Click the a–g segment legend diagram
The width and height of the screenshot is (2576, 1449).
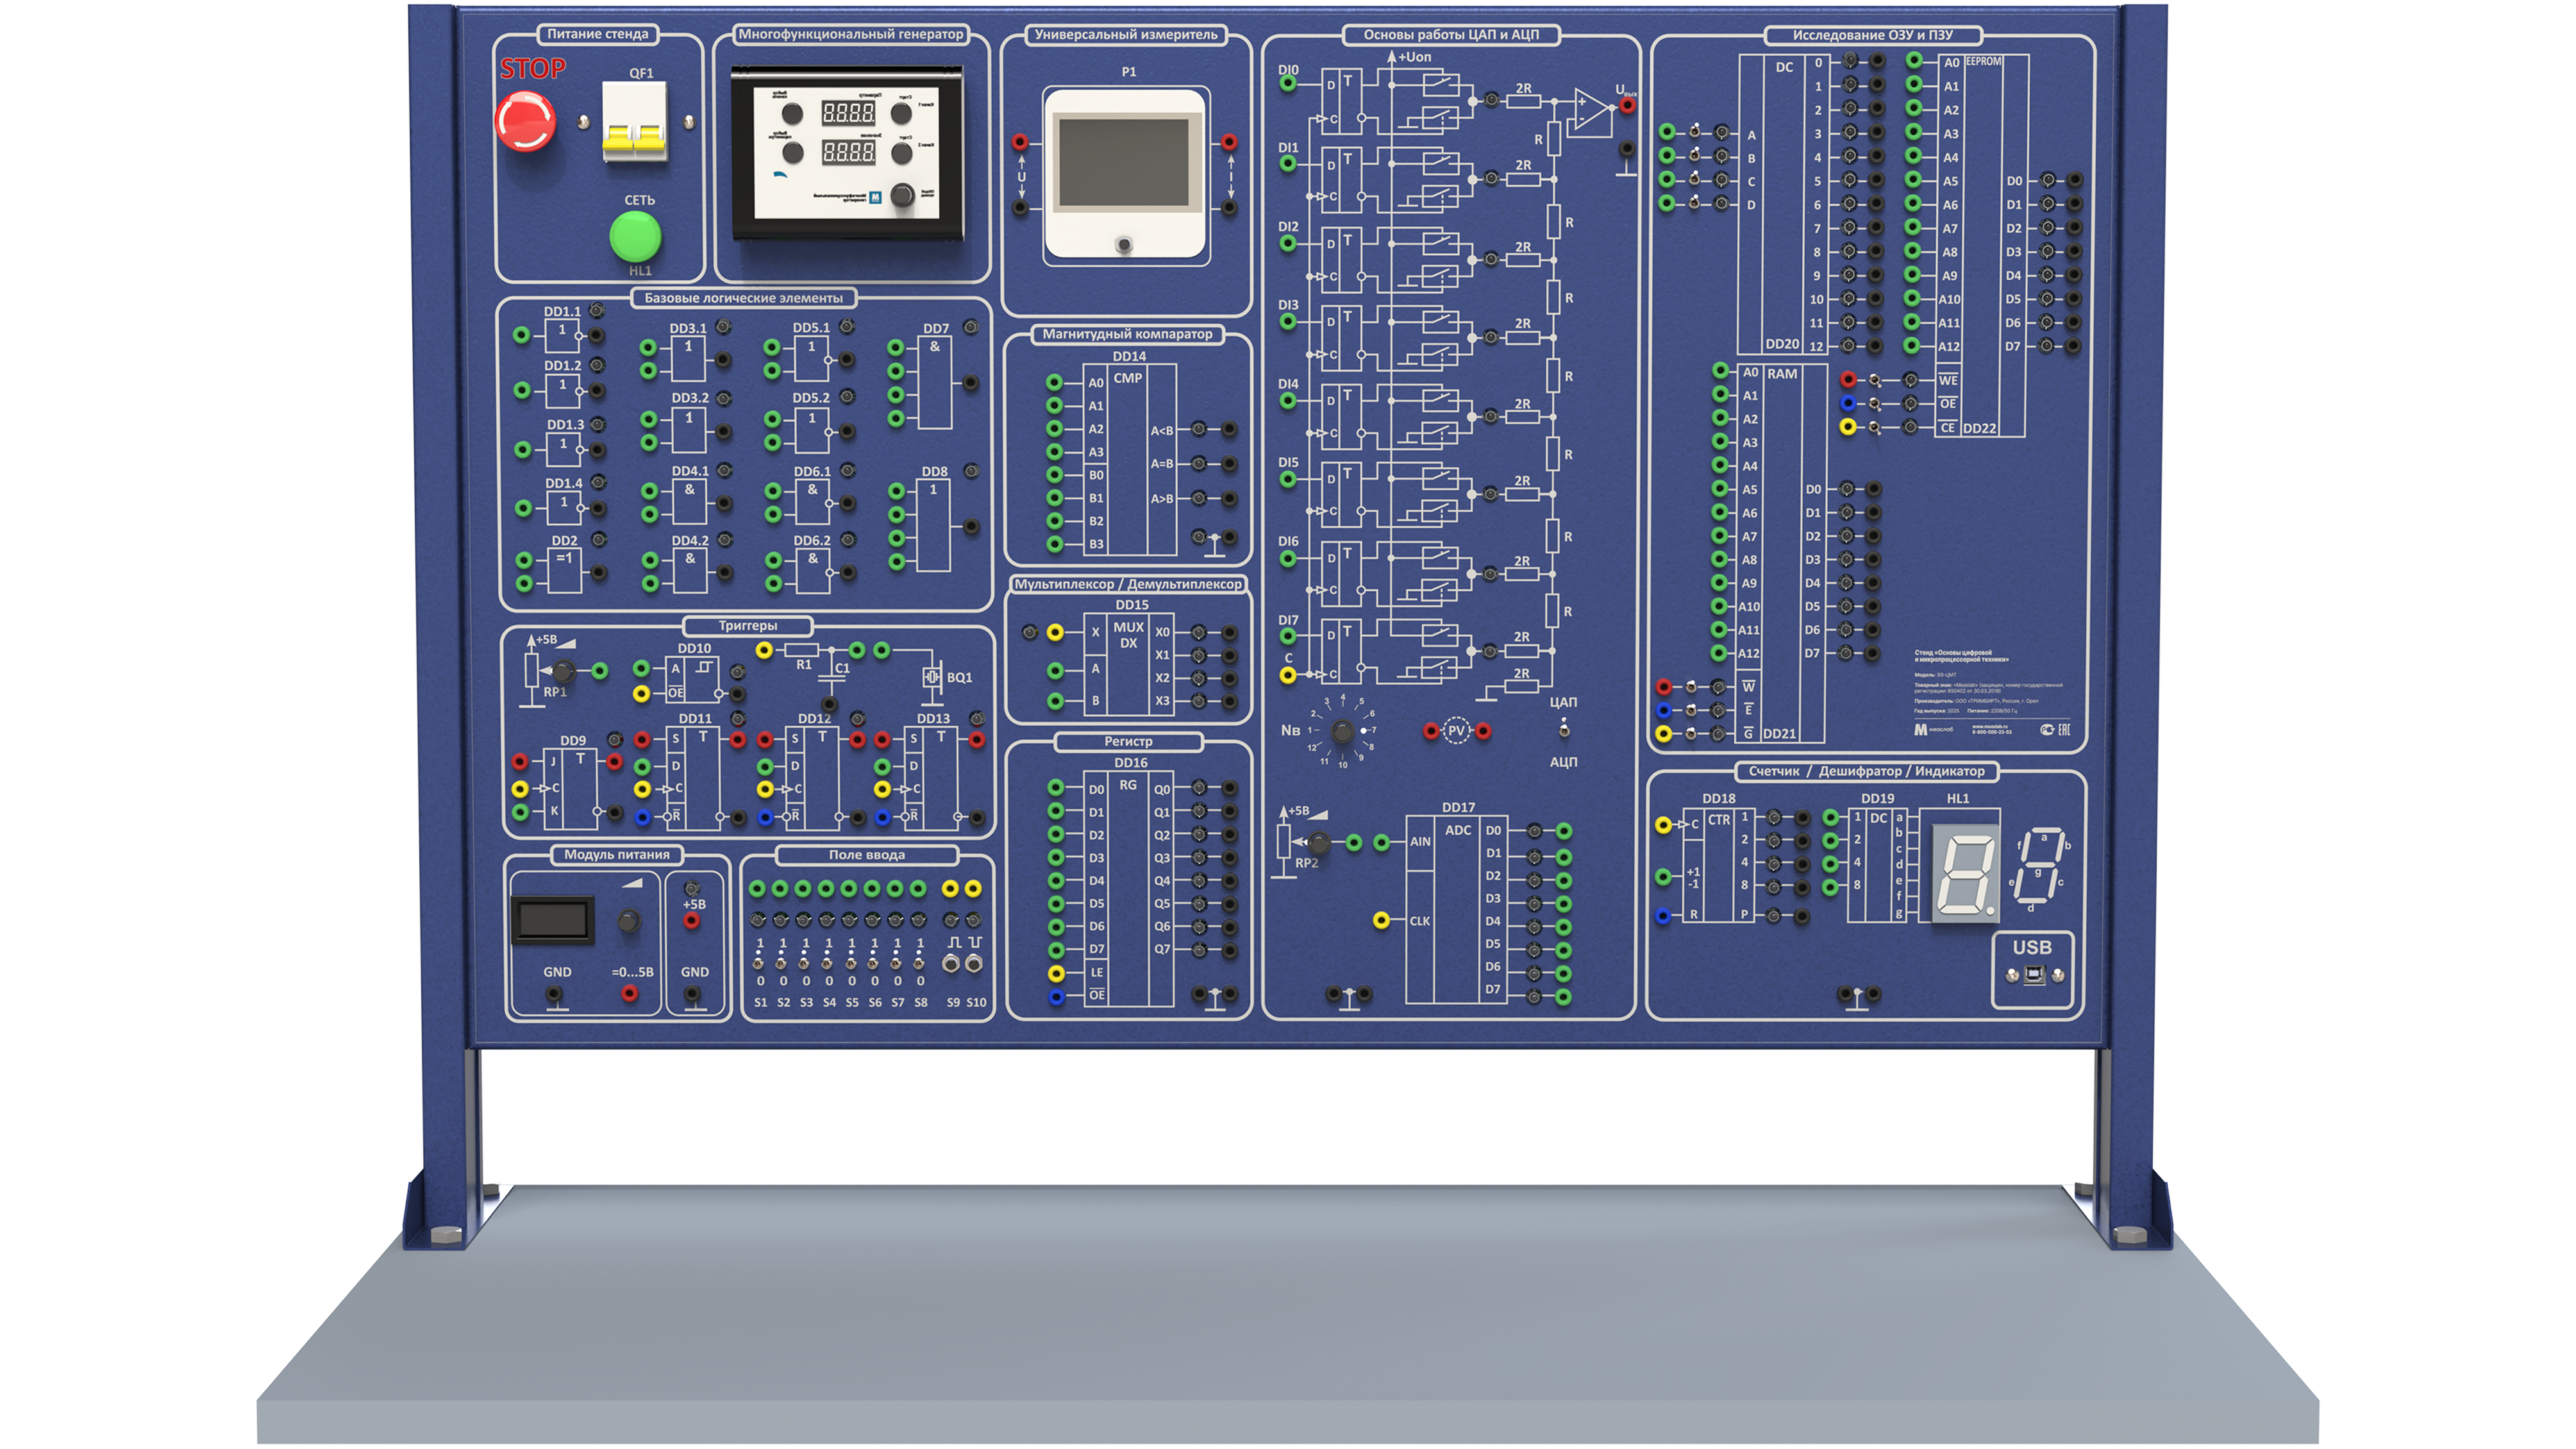point(2040,870)
